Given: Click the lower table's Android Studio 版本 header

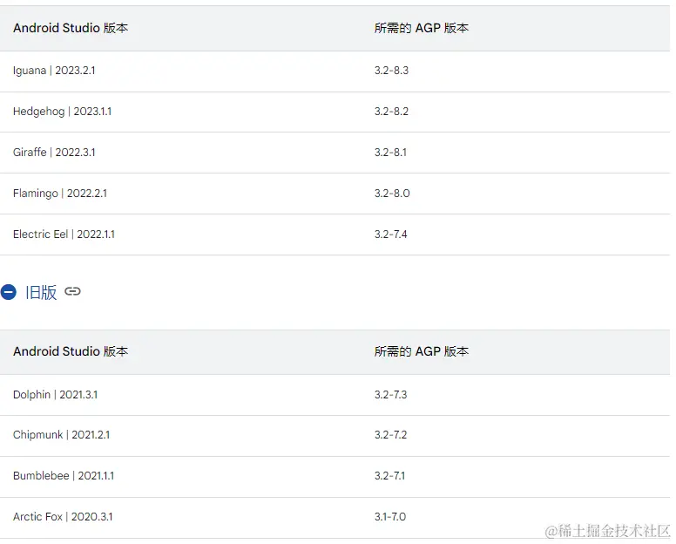Looking at the screenshot, I should (x=71, y=351).
